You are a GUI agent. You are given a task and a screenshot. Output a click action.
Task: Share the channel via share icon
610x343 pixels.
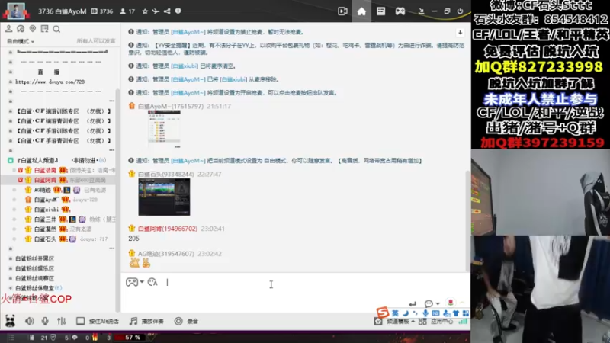[167, 11]
